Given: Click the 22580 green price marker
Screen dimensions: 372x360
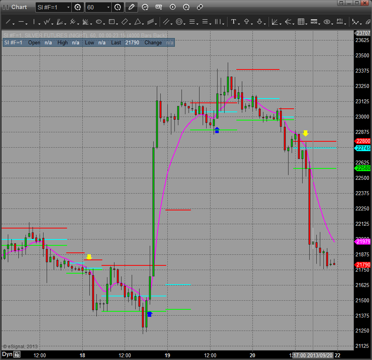Looking at the screenshot, I should pyautogui.click(x=363, y=168).
